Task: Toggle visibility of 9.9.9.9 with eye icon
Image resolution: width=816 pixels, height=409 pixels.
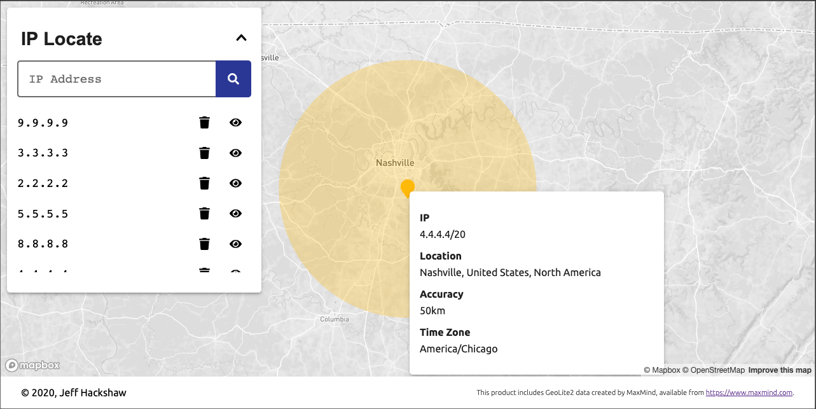Action: click(235, 123)
